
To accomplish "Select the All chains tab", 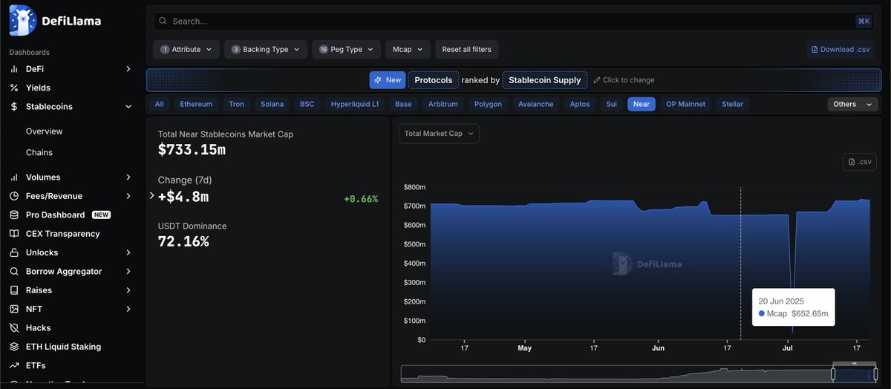I will tap(159, 104).
